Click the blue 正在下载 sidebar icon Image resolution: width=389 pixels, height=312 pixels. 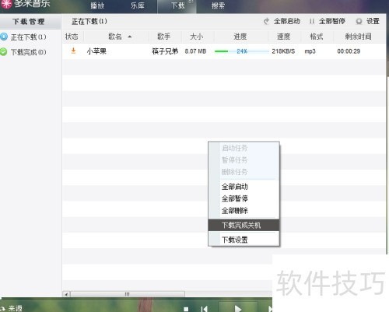click(x=4, y=37)
